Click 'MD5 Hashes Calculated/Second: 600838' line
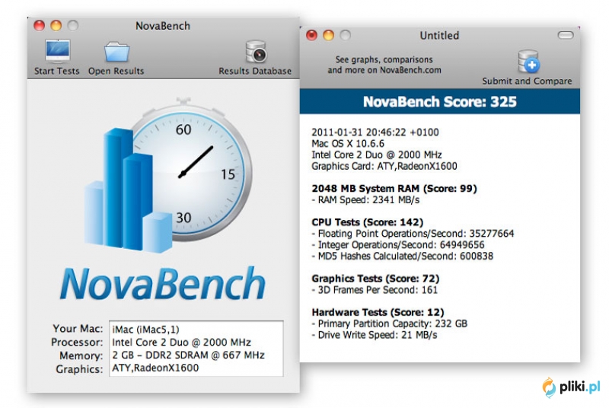 click(403, 257)
